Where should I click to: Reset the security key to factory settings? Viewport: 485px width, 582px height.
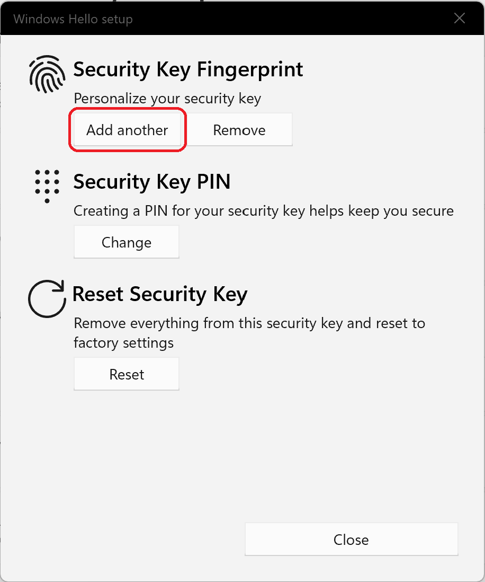(x=127, y=374)
